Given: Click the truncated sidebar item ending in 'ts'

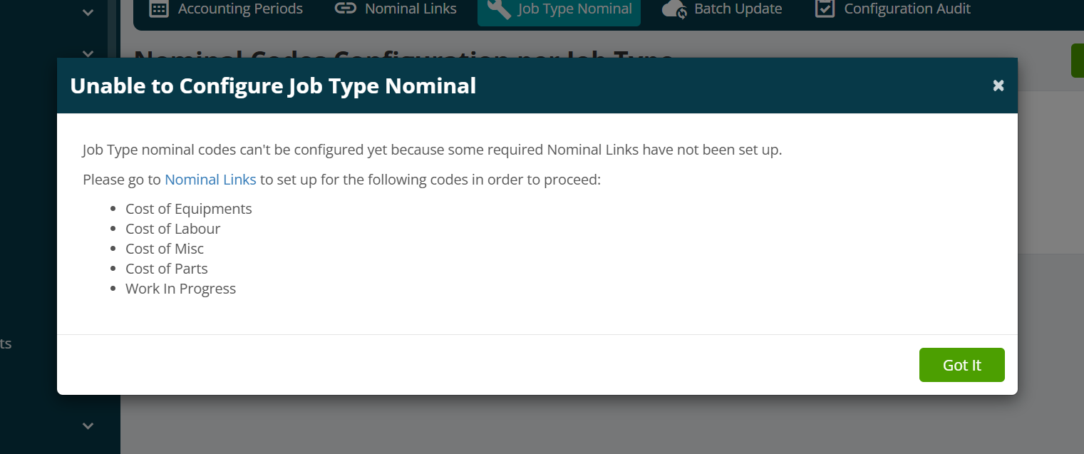Looking at the screenshot, I should tap(6, 344).
